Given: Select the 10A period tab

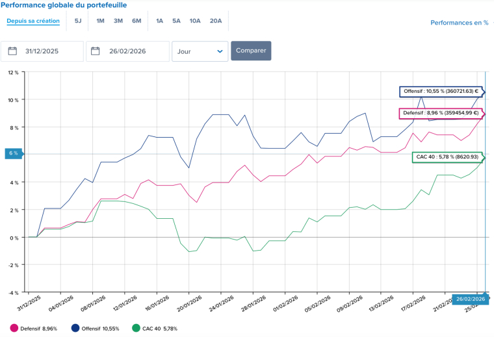Looking at the screenshot, I should 195,21.
